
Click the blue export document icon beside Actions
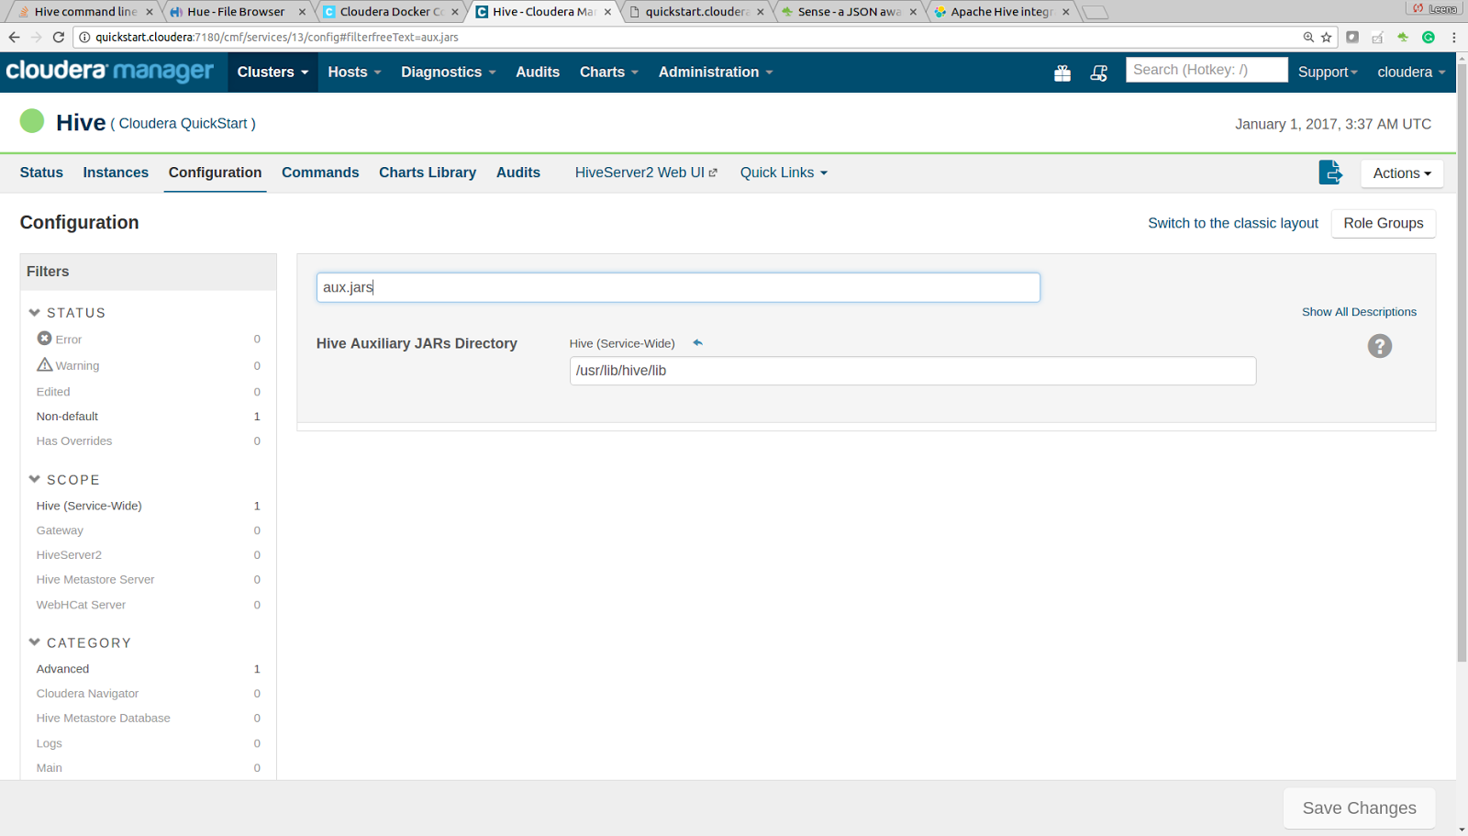pyautogui.click(x=1330, y=172)
